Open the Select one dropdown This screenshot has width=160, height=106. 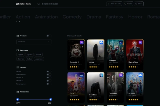[x=34, y=42]
